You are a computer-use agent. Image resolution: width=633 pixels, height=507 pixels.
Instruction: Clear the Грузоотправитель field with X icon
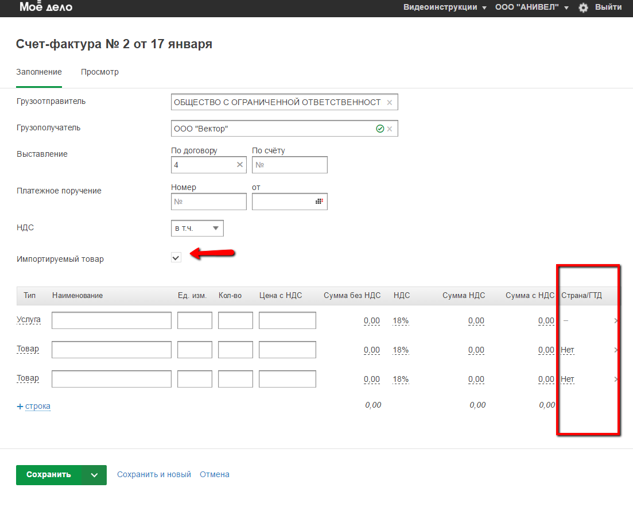390,103
